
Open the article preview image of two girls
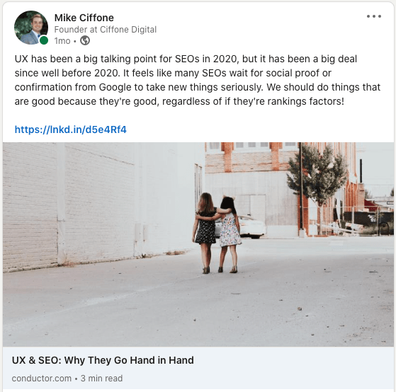(198, 244)
